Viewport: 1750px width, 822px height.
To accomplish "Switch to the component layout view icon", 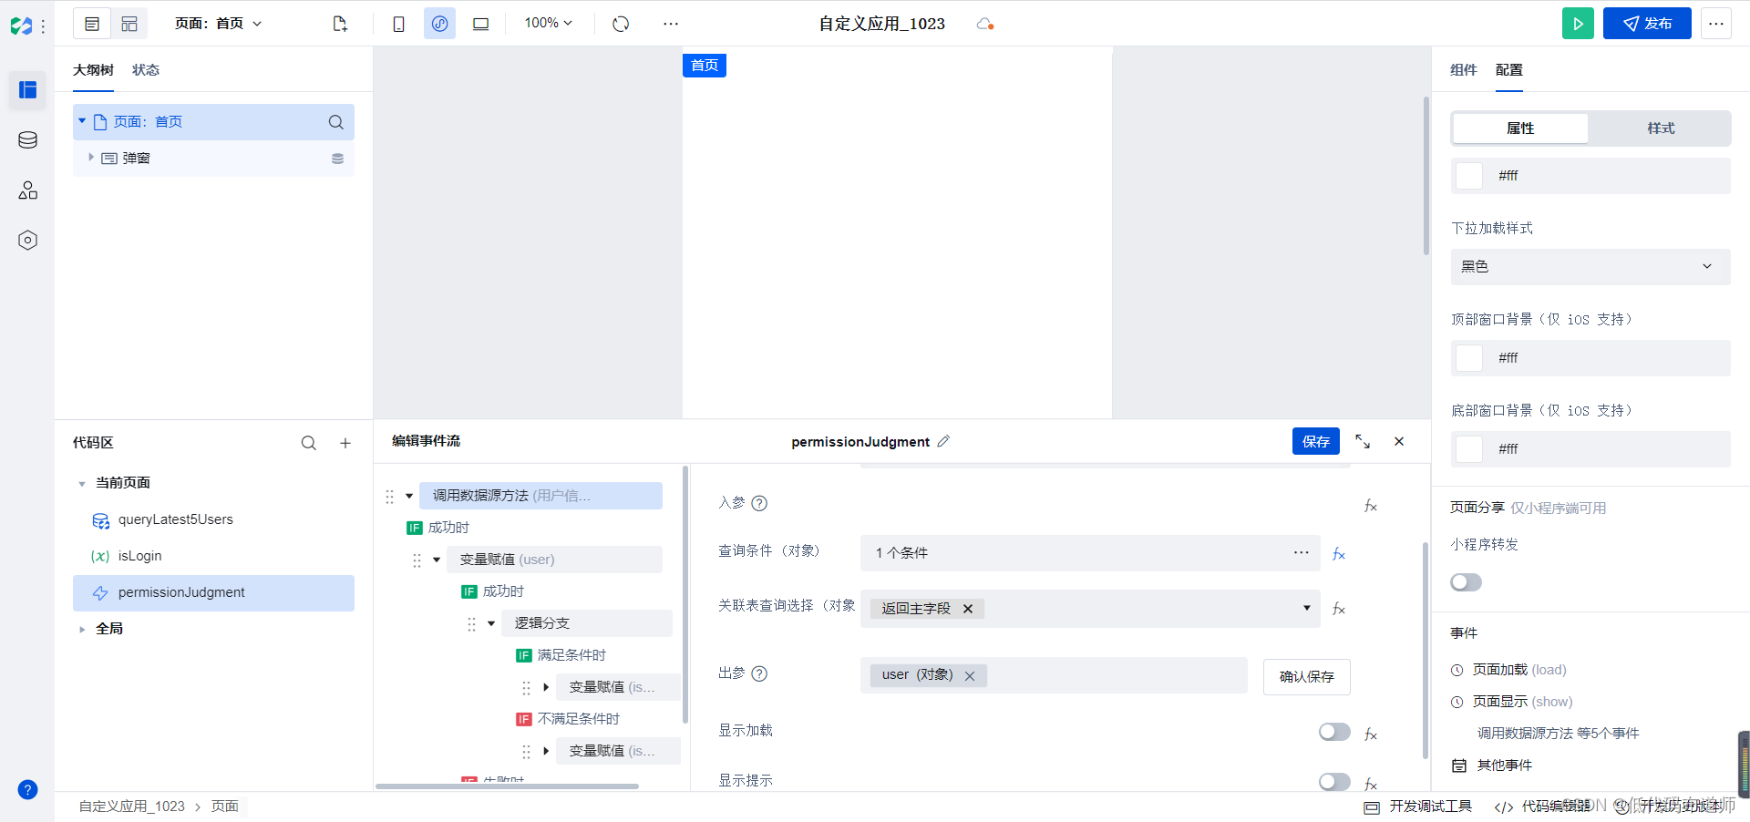I will (129, 24).
